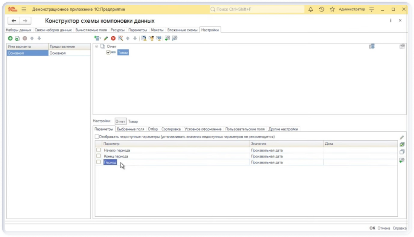The height and width of the screenshot is (237, 414).
Task: Select Произвольная дата value for Начало периода
Action: tap(286, 150)
